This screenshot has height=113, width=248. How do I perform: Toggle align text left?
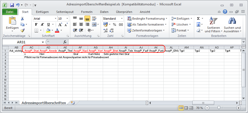pos(75,24)
